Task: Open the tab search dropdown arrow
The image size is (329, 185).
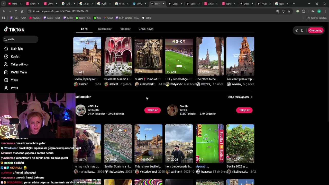Action: (x=3, y=4)
